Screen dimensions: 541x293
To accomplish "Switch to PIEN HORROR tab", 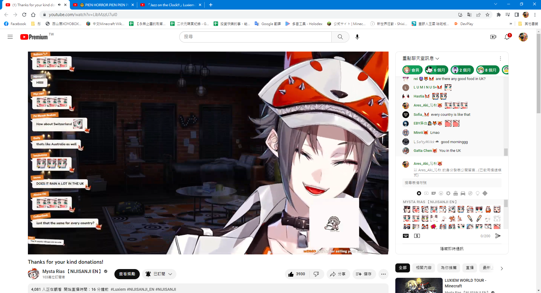I will tap(104, 5).
